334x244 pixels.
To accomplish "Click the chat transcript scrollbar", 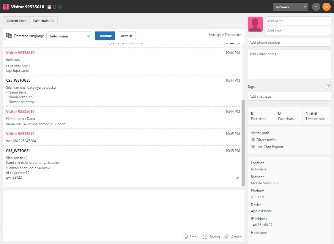I will [243, 143].
